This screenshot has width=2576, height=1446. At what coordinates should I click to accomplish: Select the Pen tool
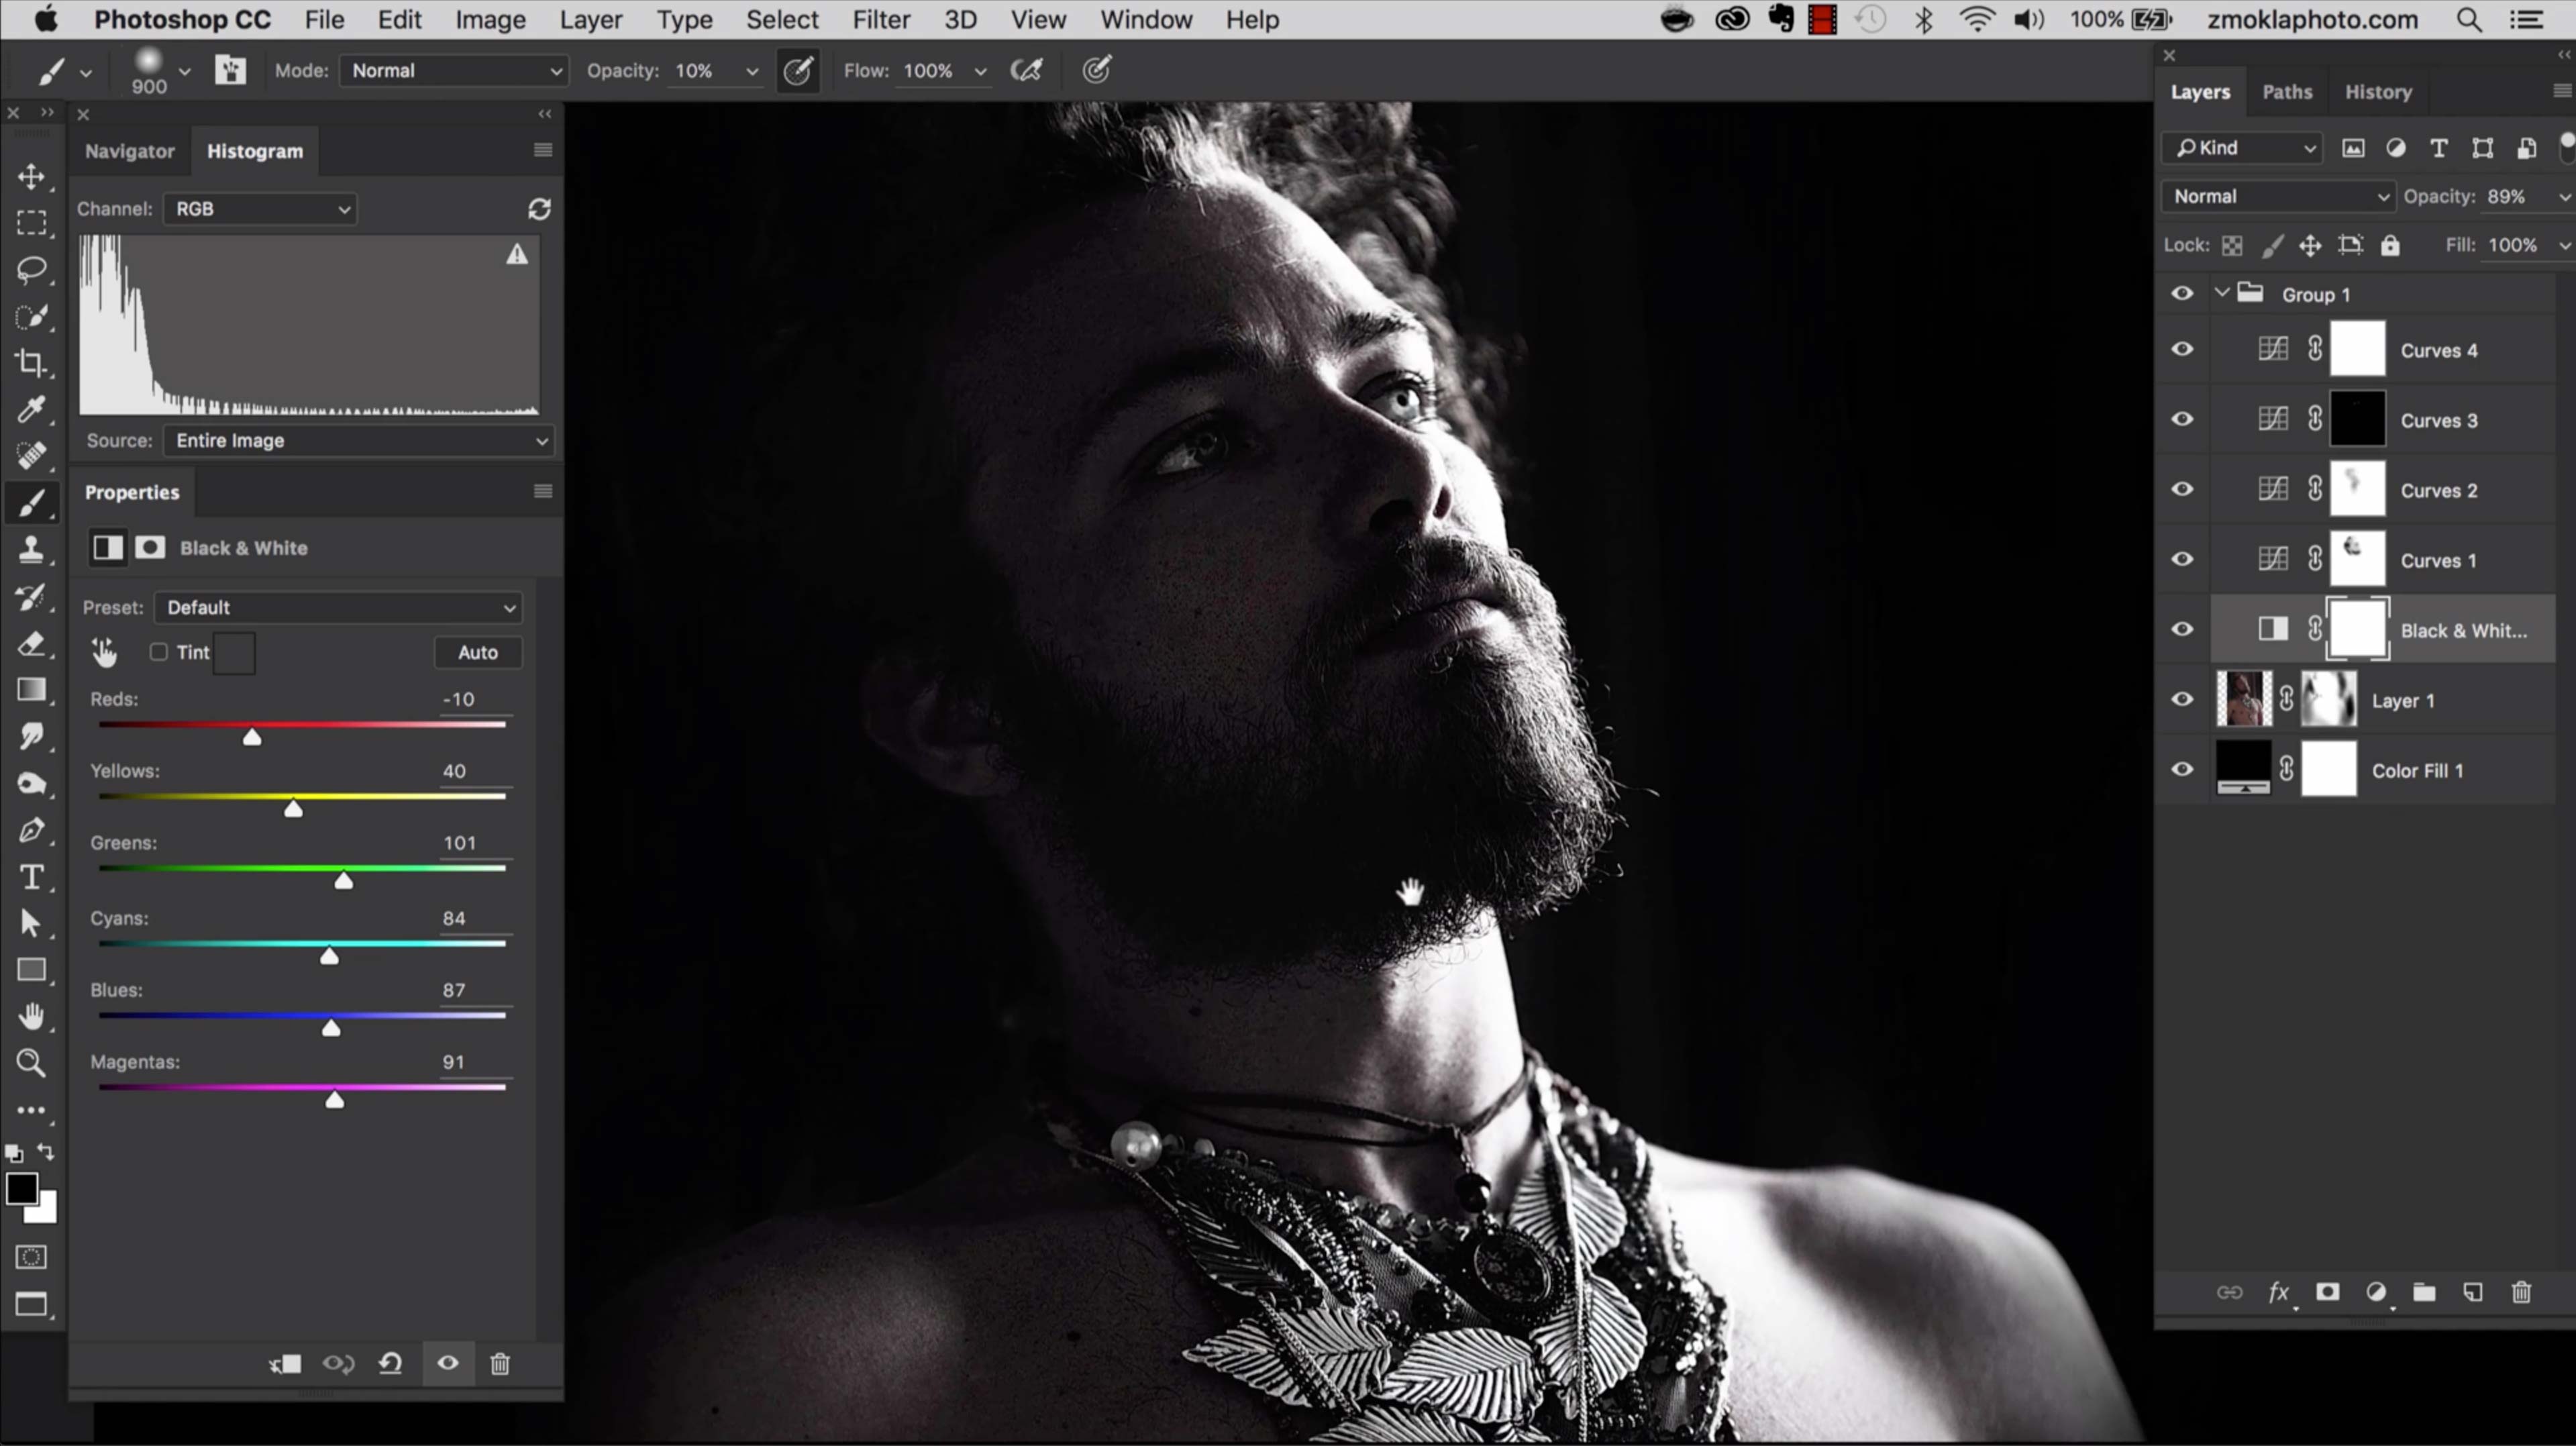click(31, 830)
